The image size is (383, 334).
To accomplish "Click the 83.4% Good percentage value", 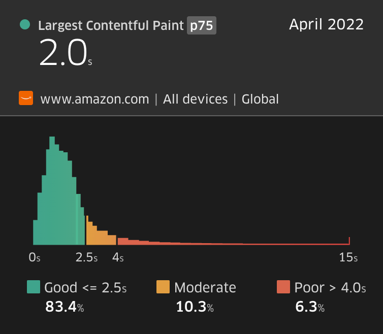I will point(65,307).
